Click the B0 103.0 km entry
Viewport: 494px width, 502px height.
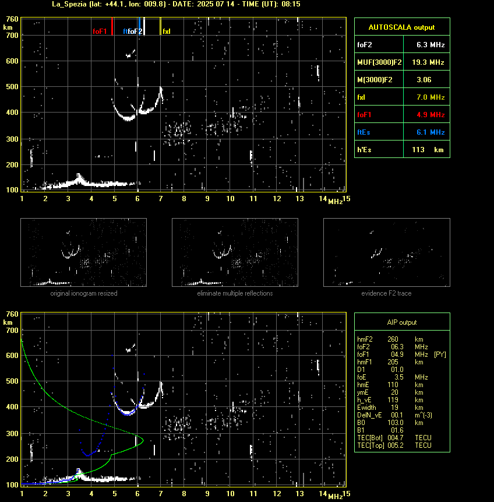pyautogui.click(x=390, y=423)
